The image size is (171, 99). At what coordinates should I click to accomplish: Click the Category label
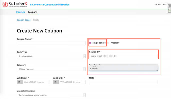pos(21,65)
